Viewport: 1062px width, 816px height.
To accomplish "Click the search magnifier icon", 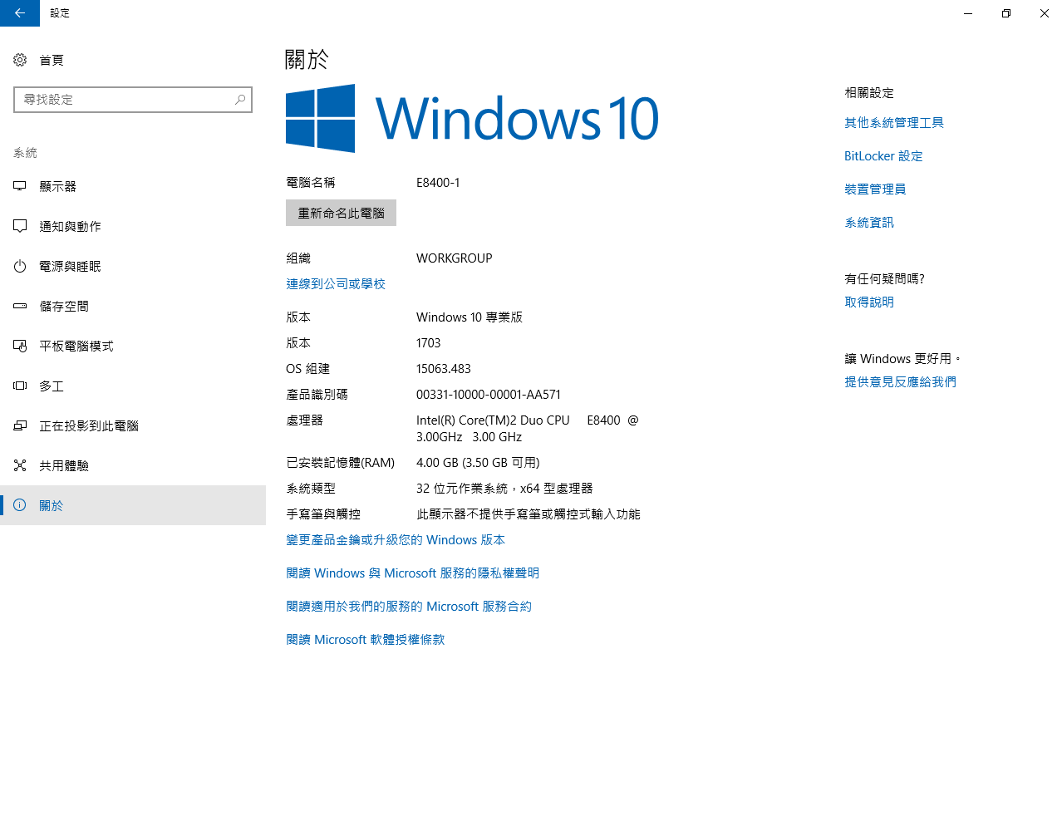I will coord(240,100).
